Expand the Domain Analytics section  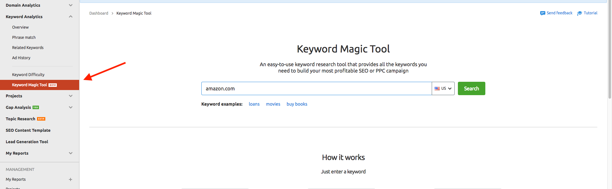point(71,5)
